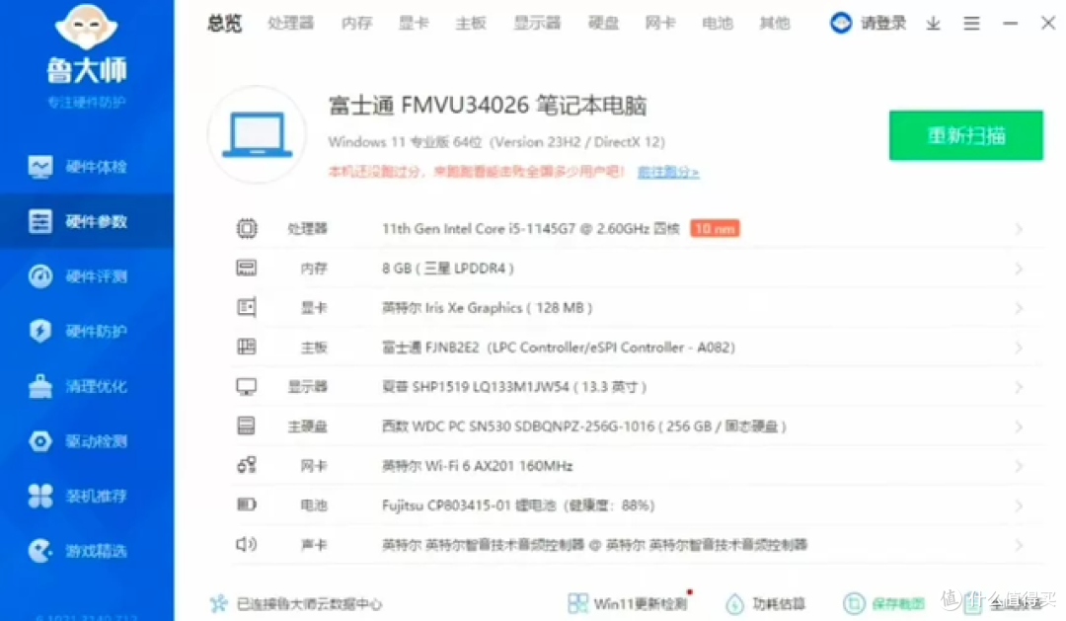
Task: Click the i5-1145G7 processor text
Action: tap(530, 228)
